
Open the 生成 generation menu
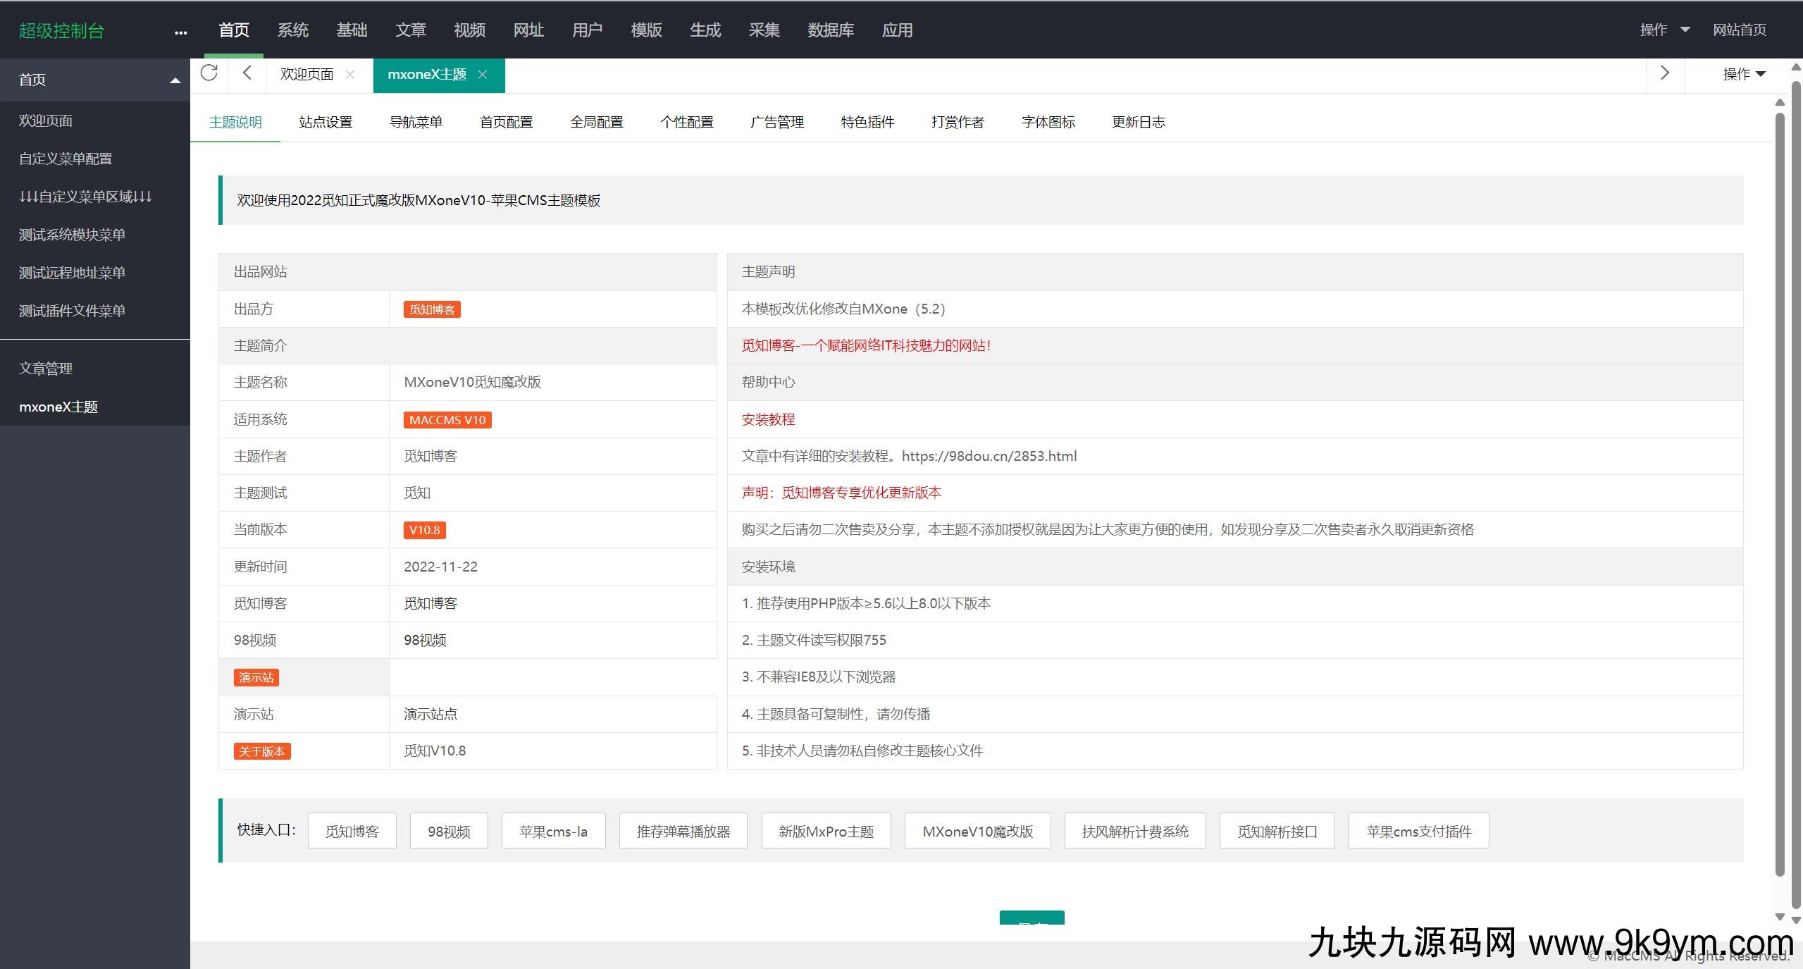click(705, 30)
